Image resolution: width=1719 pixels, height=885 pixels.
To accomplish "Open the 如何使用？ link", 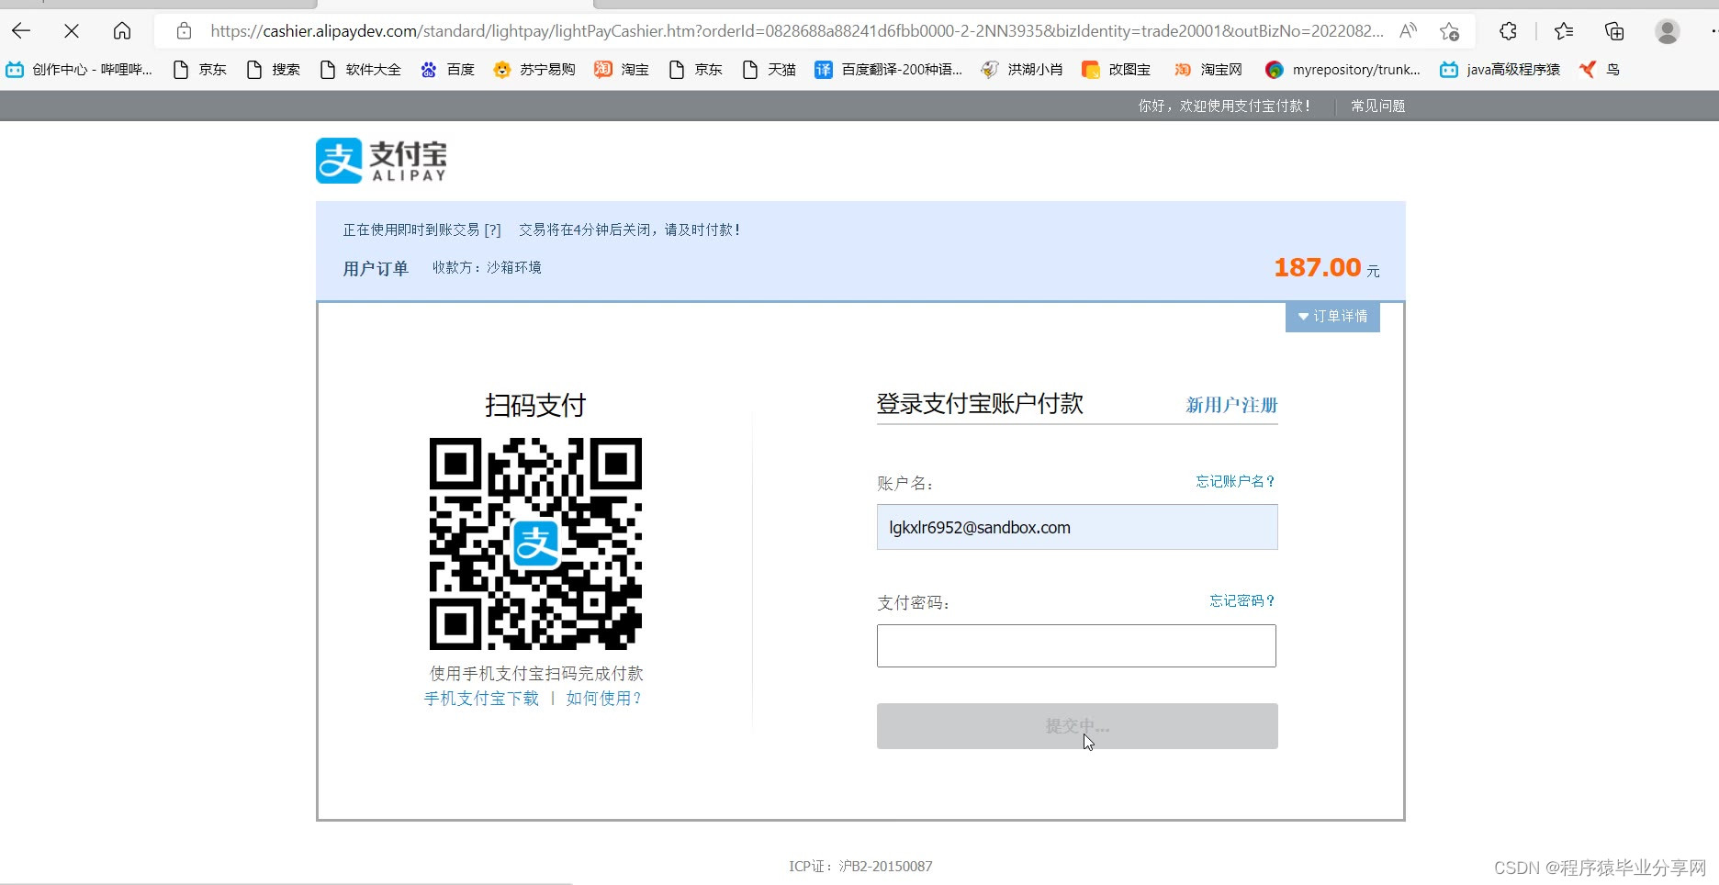I will [604, 699].
